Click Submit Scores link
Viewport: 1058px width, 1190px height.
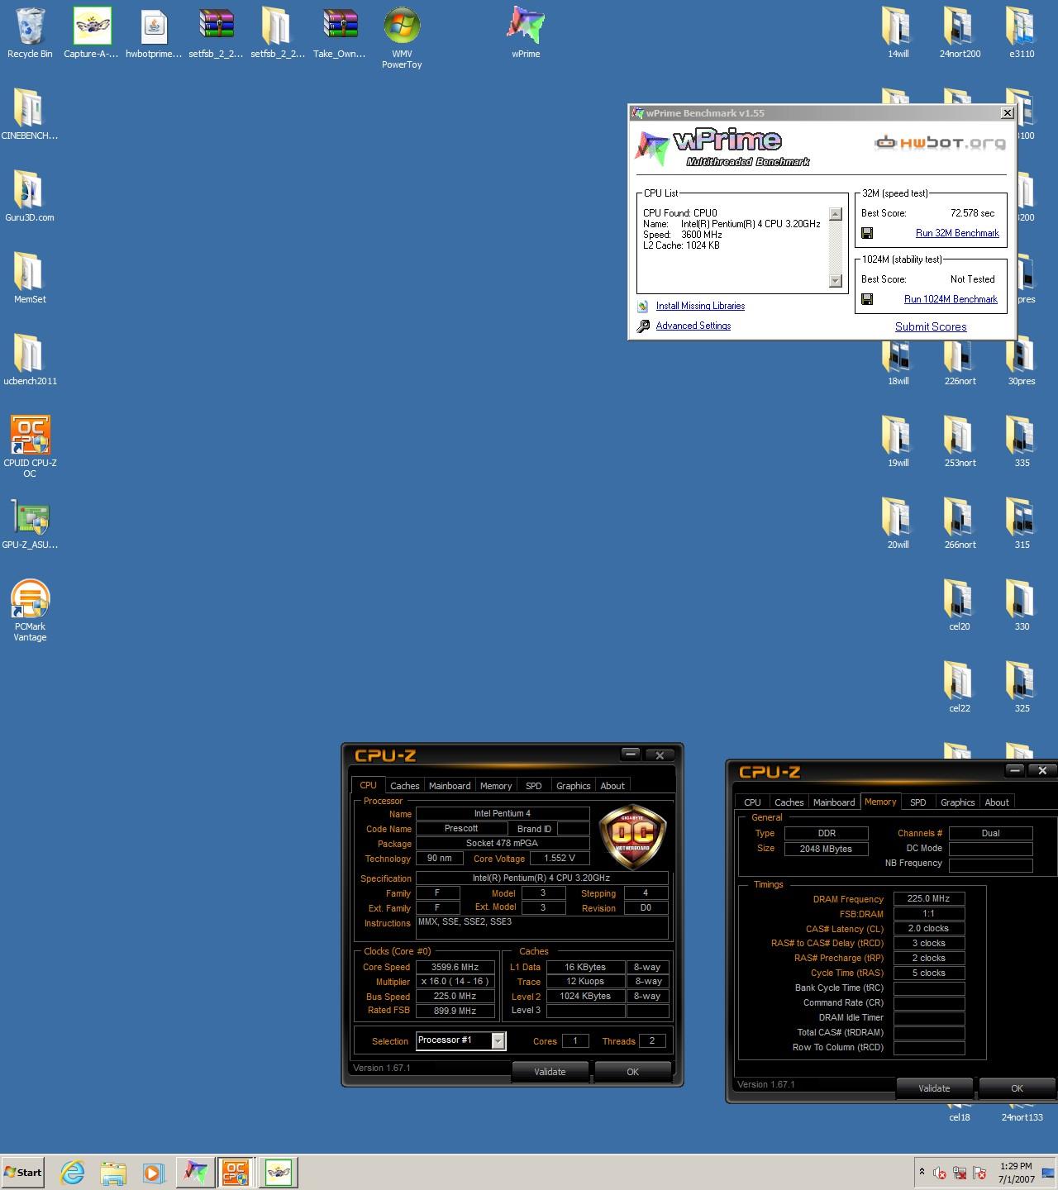click(931, 326)
